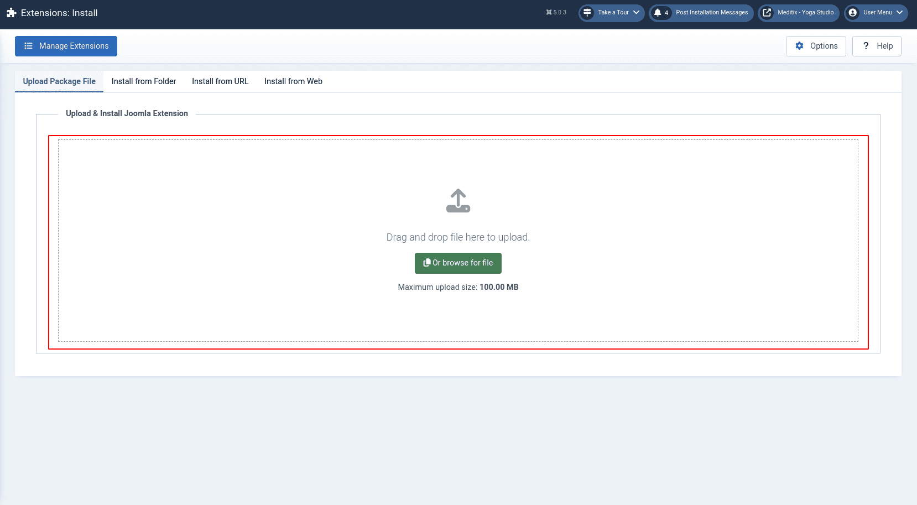Click the Take a Tour signpost icon

coord(587,13)
